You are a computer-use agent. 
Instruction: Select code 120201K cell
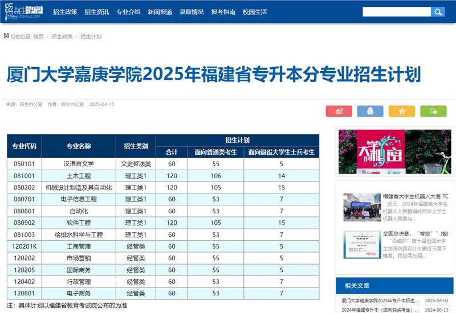(x=25, y=246)
